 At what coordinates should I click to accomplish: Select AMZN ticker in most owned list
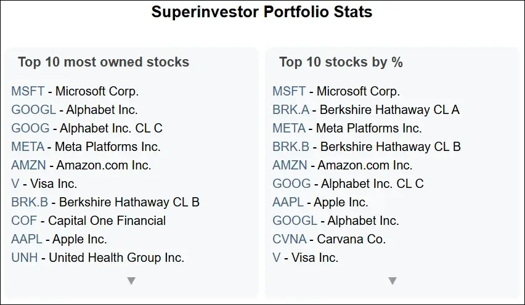28,165
